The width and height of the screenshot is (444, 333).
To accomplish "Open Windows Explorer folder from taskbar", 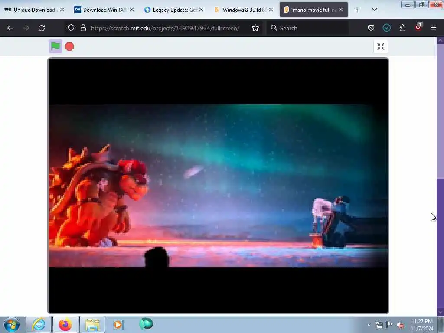I will coord(92,324).
